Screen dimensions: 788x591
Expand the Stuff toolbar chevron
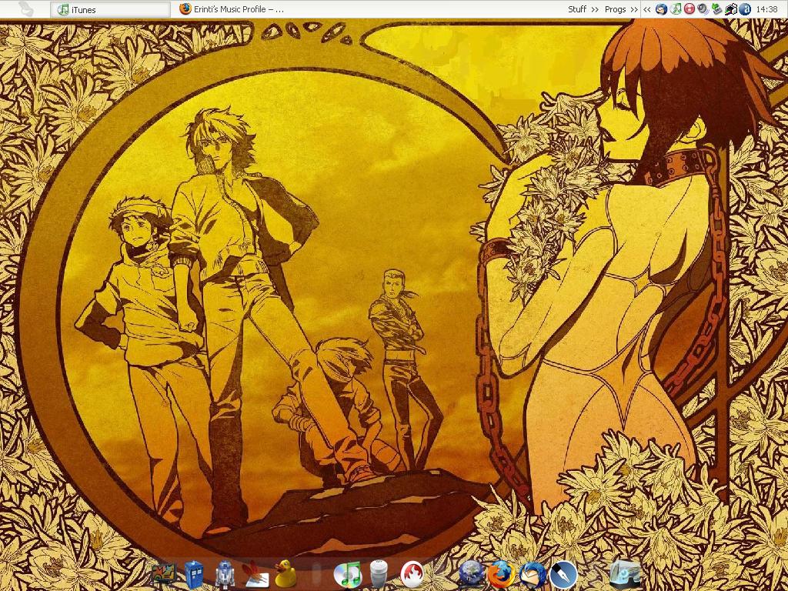point(593,9)
